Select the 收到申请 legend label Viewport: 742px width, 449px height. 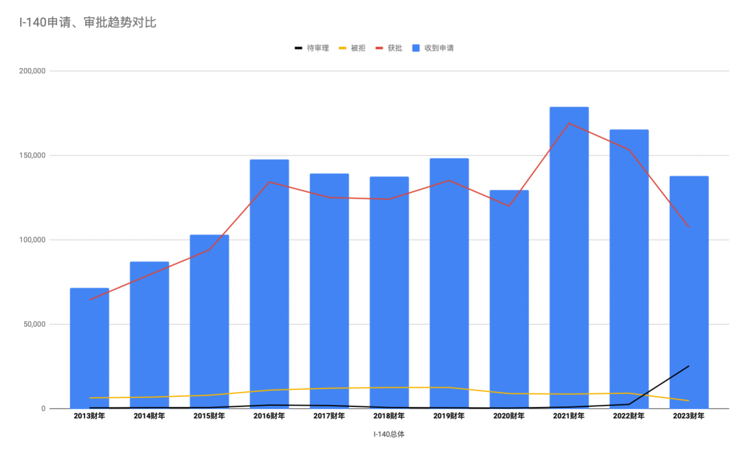(438, 48)
